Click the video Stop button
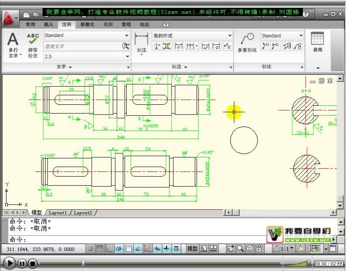The image size is (348, 271). 33,264
